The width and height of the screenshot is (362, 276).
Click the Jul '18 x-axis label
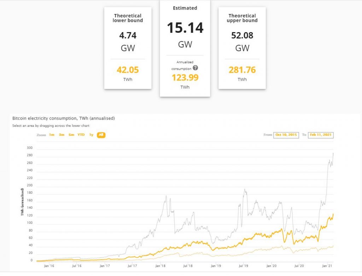click(x=188, y=266)
